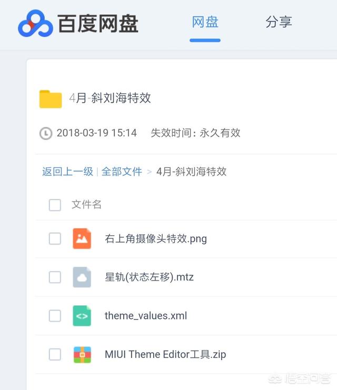Click the orange PNG image file icon
The width and height of the screenshot is (337, 390).
click(x=82, y=239)
